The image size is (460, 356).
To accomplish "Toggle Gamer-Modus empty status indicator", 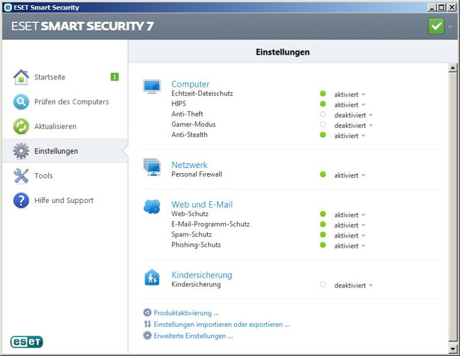I will (x=323, y=124).
